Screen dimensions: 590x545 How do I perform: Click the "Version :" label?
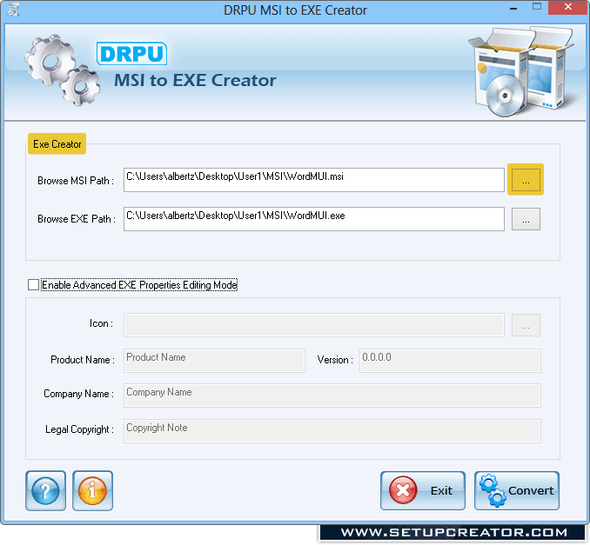point(335,360)
